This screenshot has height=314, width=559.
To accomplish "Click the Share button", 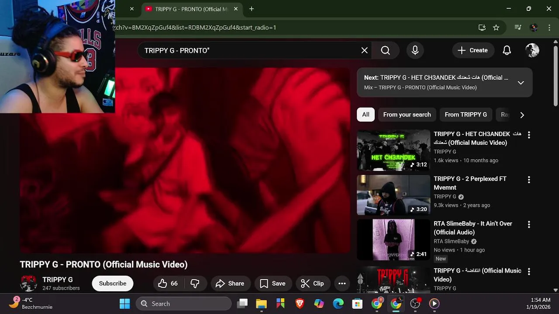I will (x=230, y=283).
